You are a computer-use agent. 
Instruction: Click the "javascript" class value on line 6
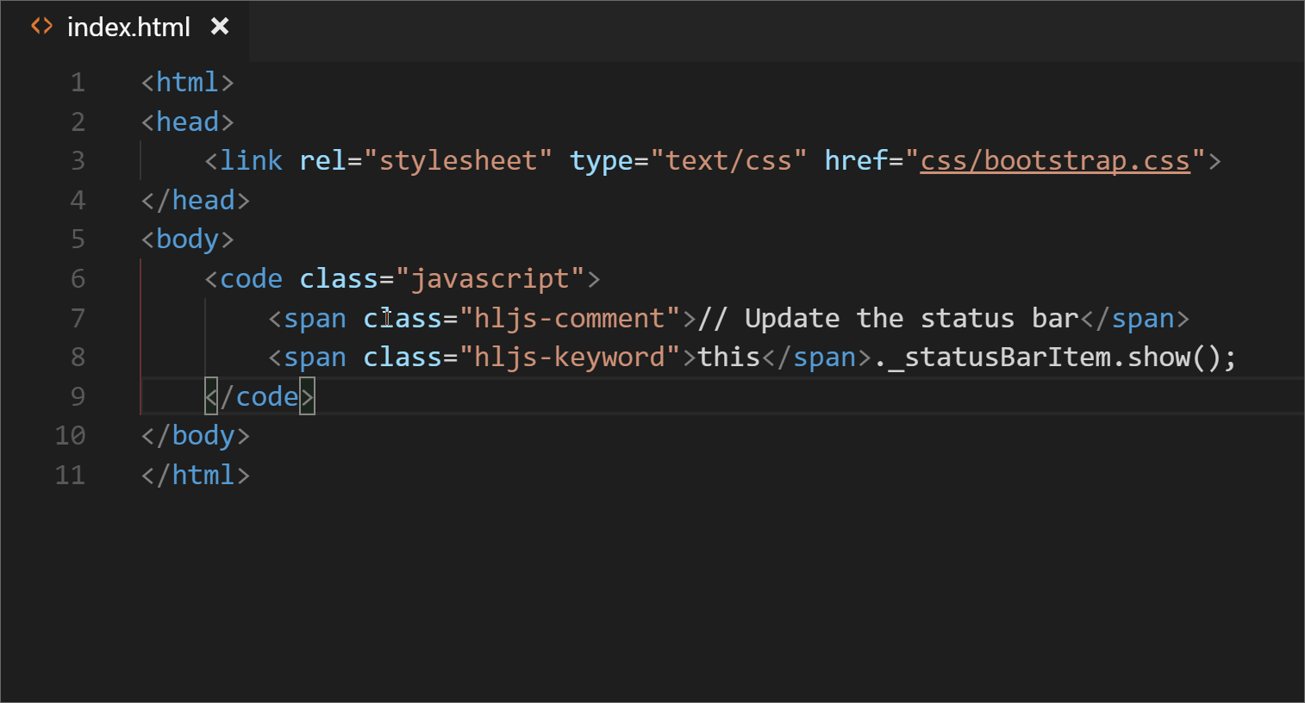(x=490, y=278)
